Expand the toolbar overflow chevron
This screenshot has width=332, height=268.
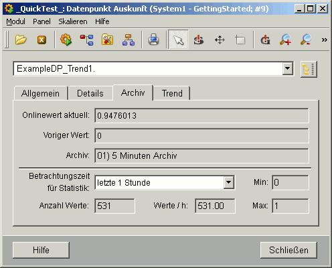(324, 40)
